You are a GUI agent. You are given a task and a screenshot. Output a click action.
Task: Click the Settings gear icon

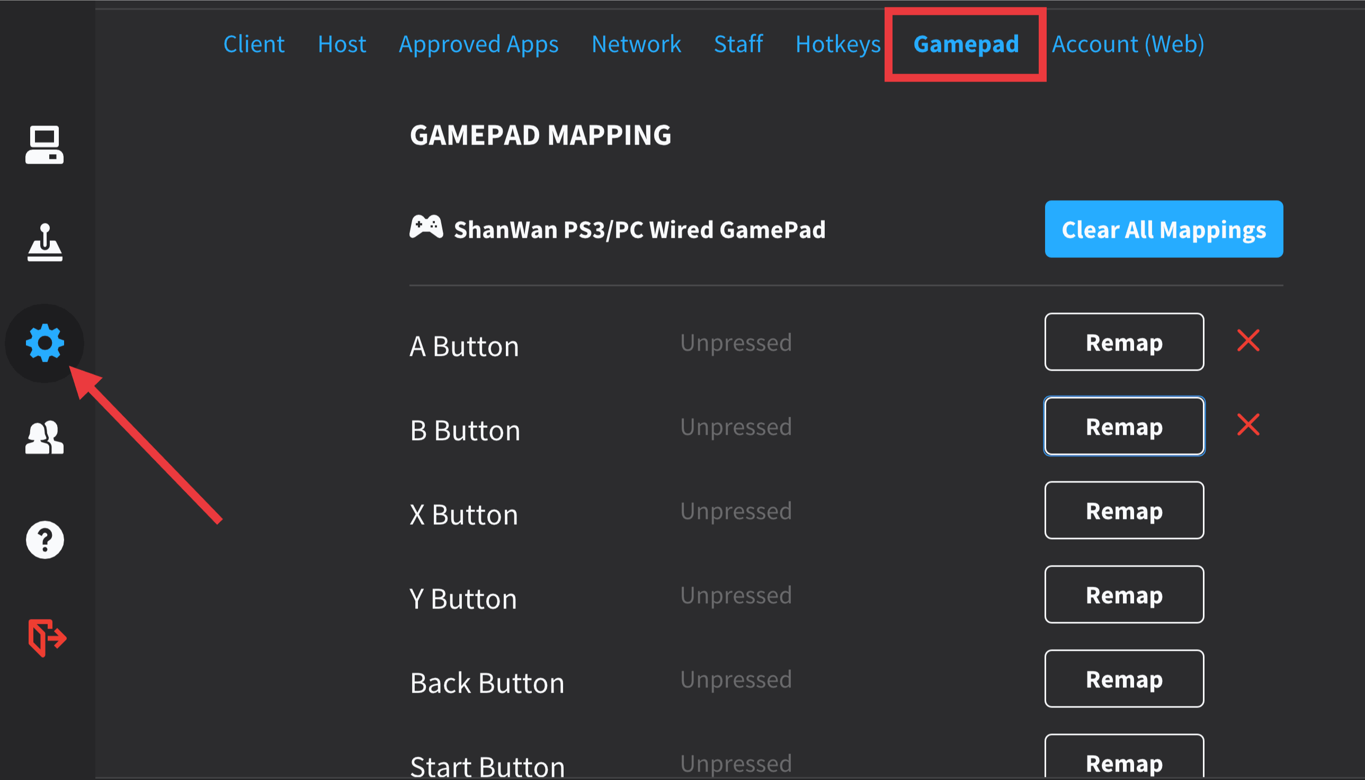tap(44, 343)
